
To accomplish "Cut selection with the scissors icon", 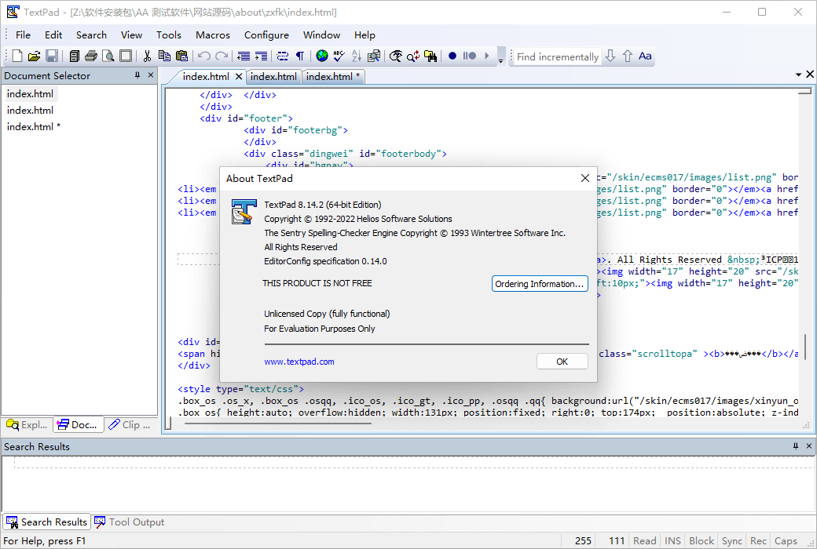I will [148, 56].
